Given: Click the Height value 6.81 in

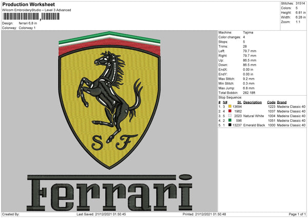Looking at the screenshot, I should 300,12.
